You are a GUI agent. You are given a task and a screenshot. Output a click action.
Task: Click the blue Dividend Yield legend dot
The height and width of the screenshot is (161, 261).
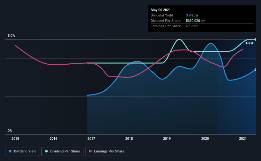[10, 151]
